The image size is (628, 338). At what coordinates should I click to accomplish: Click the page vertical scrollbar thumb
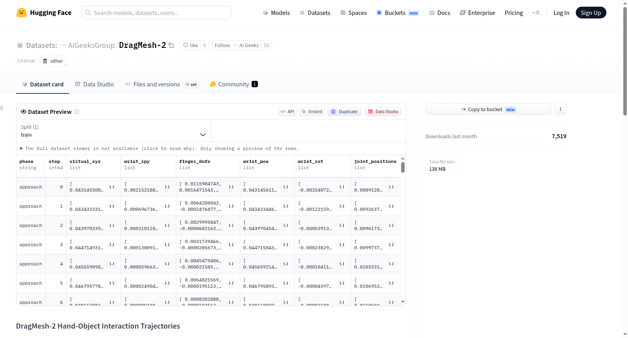[x=625, y=61]
